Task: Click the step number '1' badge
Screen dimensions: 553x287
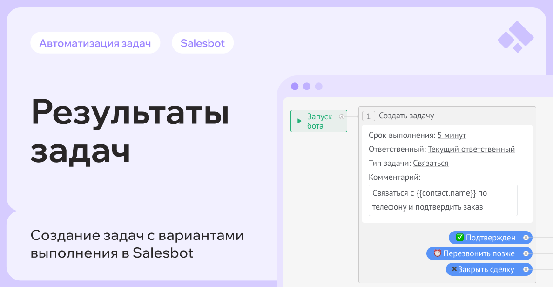Action: pos(369,116)
